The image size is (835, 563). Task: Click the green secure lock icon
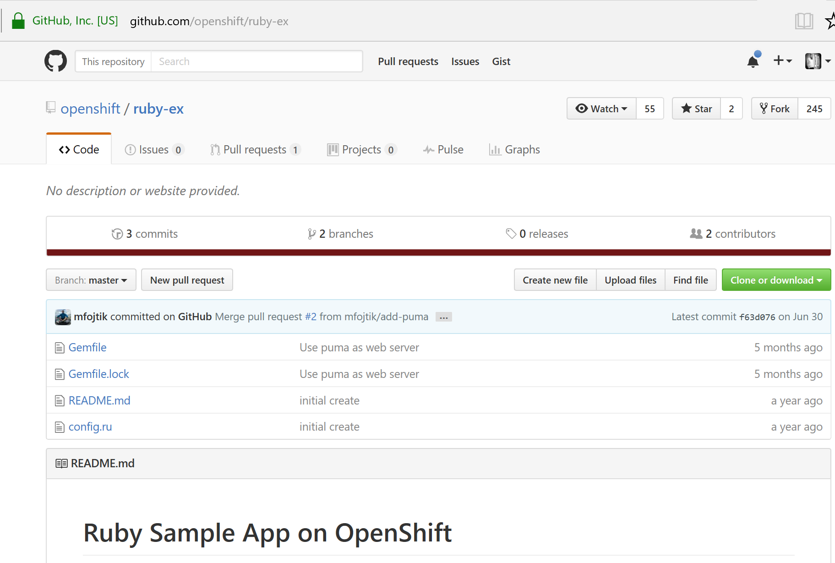pyautogui.click(x=18, y=21)
